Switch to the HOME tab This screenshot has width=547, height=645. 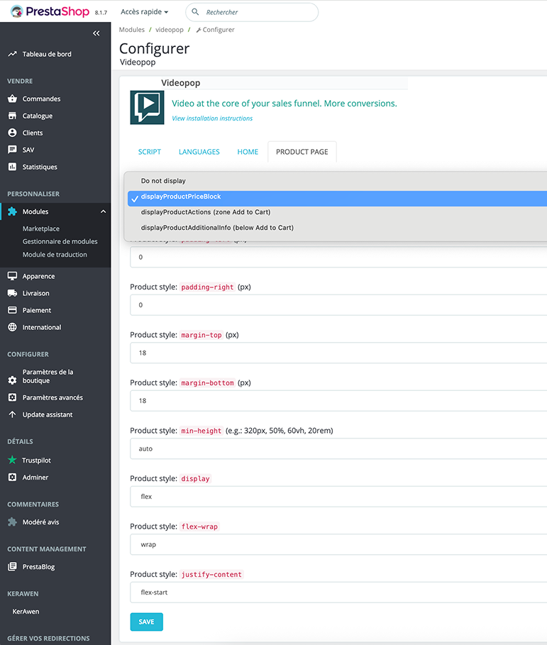pos(248,152)
